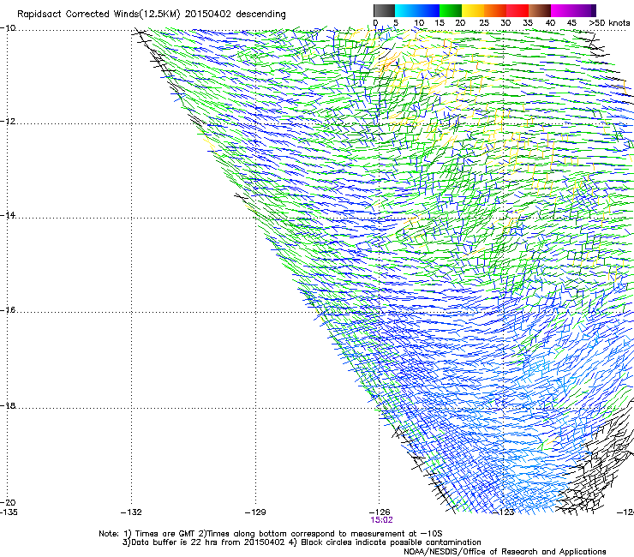Screen dimensions: 634x557
Task: Click the red 30-35 knots legend swatch
Action: [x=517, y=10]
